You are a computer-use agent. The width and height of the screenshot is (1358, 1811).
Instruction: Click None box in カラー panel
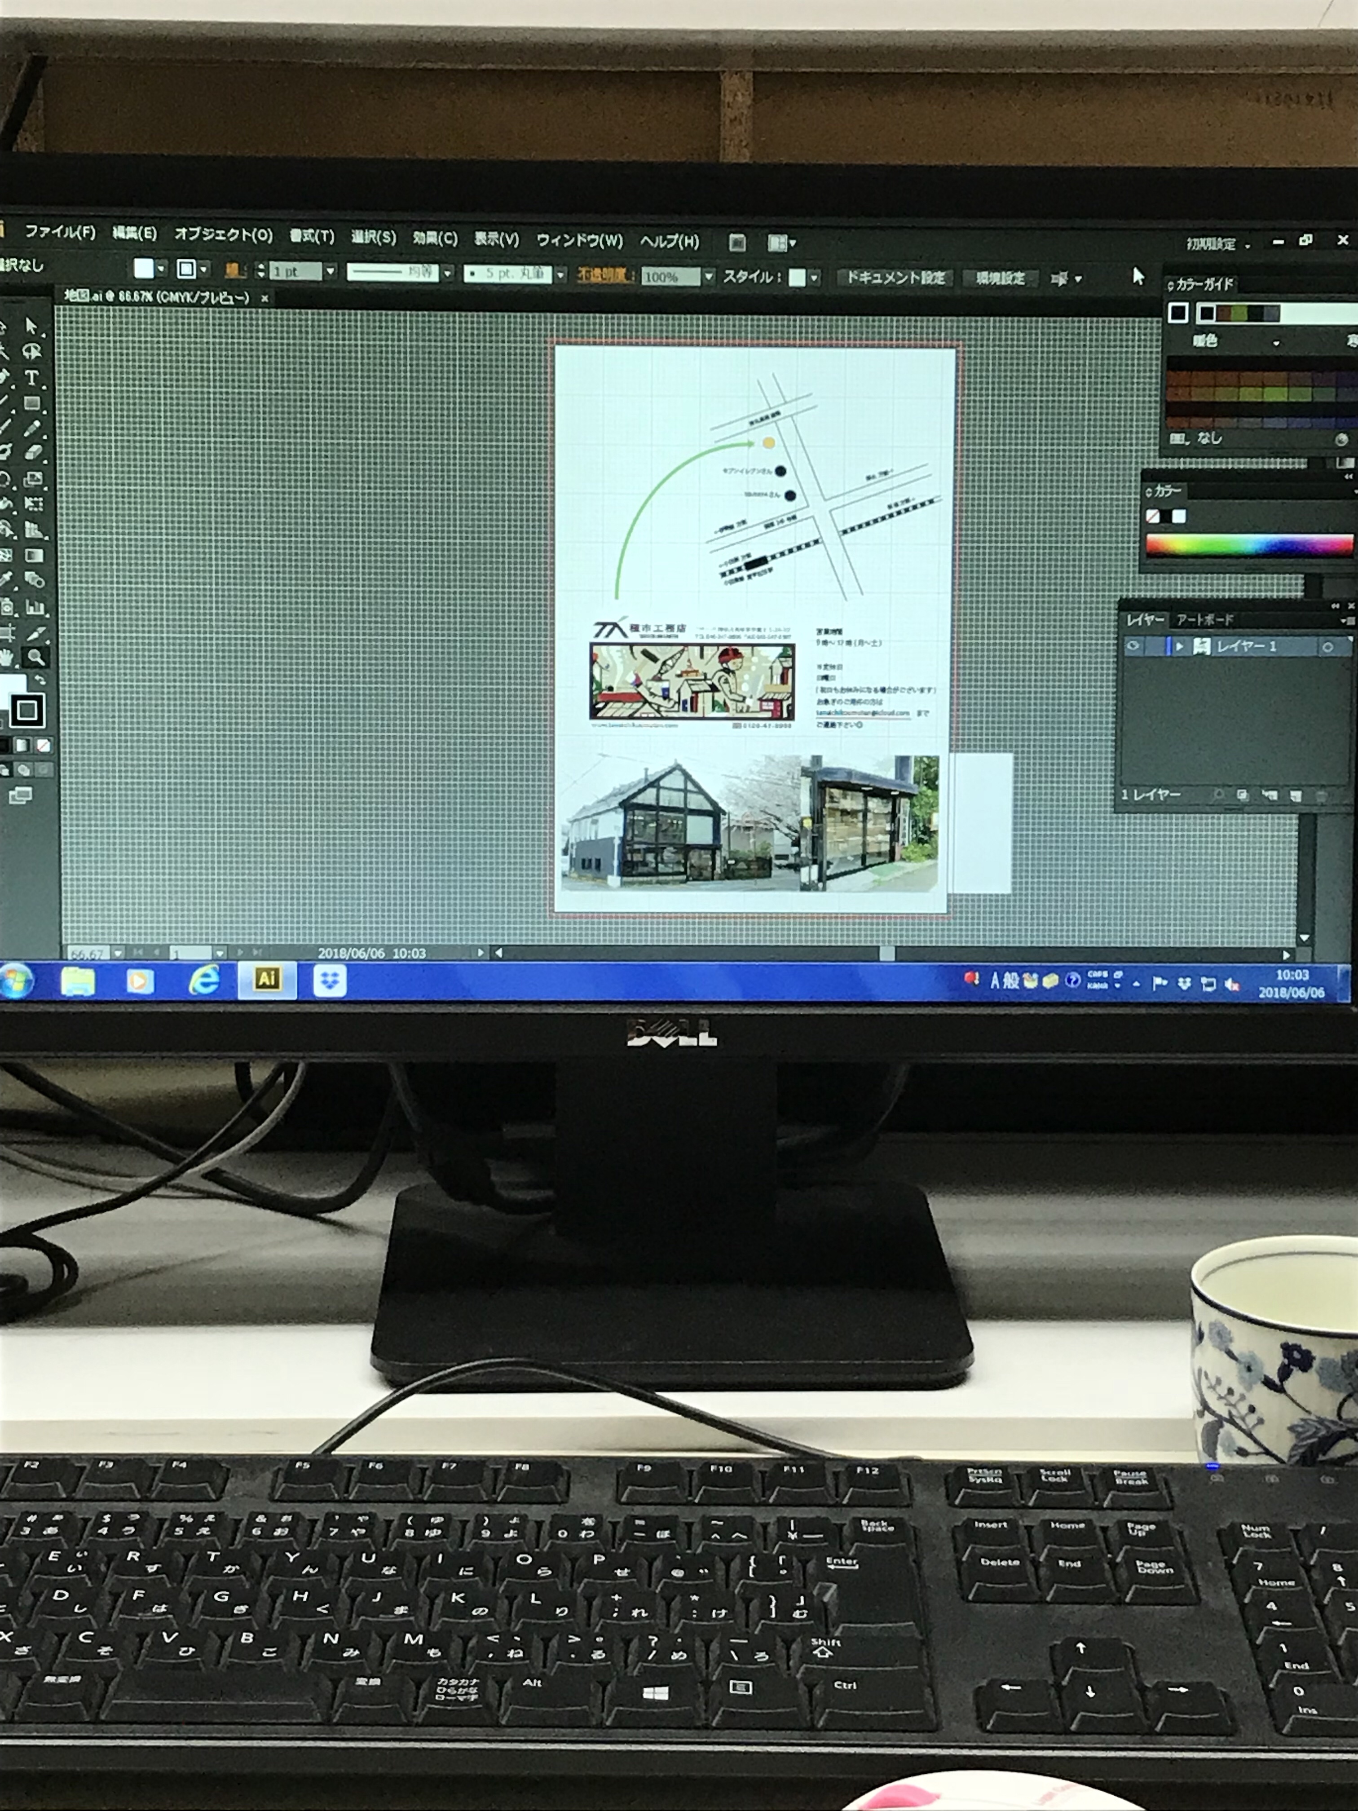tap(1152, 516)
